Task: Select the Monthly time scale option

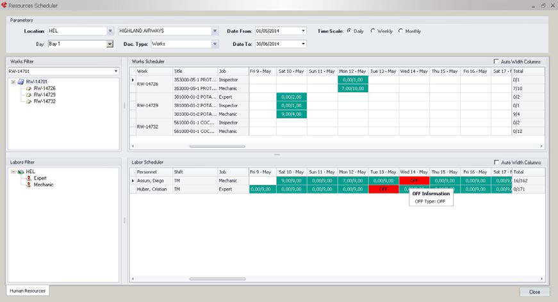Action: point(401,31)
